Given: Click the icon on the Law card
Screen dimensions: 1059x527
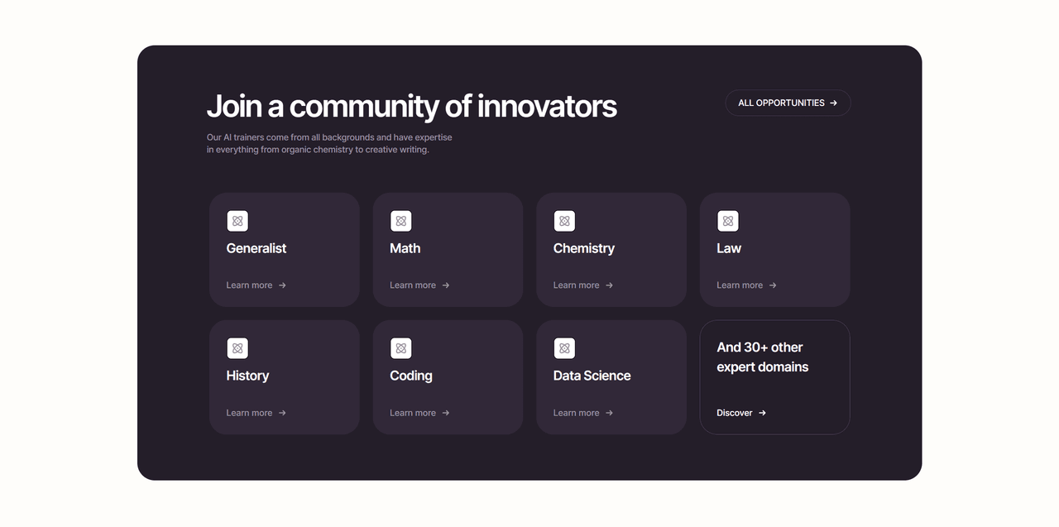Looking at the screenshot, I should pos(728,221).
